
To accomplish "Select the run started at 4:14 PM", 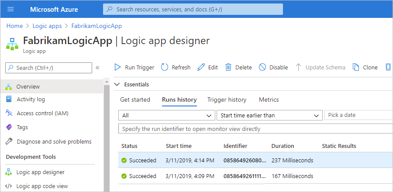I will click(x=190, y=160).
